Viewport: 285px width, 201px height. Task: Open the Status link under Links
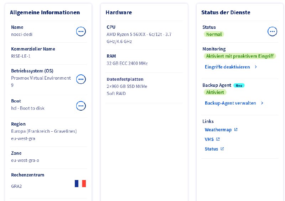[211, 149]
